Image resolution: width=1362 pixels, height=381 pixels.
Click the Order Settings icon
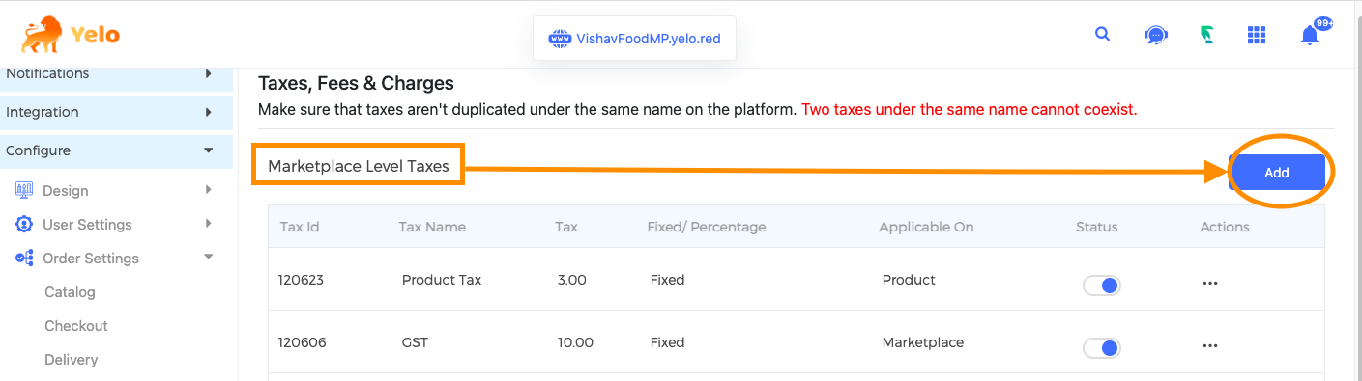(24, 258)
